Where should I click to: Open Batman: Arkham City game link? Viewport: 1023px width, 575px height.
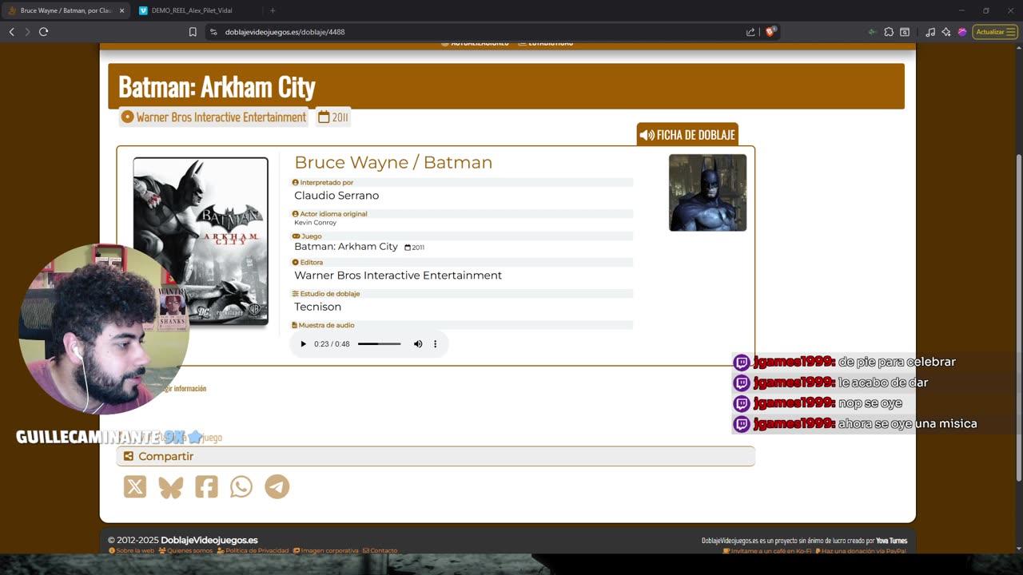coord(346,247)
